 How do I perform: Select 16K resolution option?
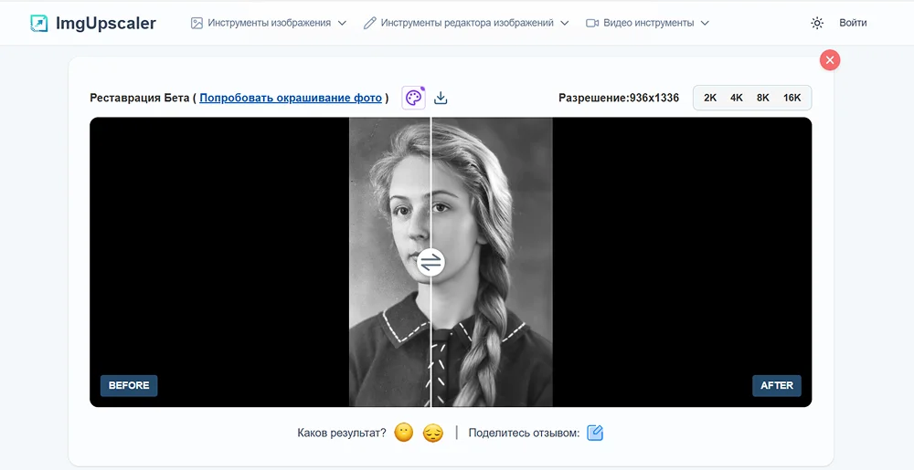[x=792, y=98]
